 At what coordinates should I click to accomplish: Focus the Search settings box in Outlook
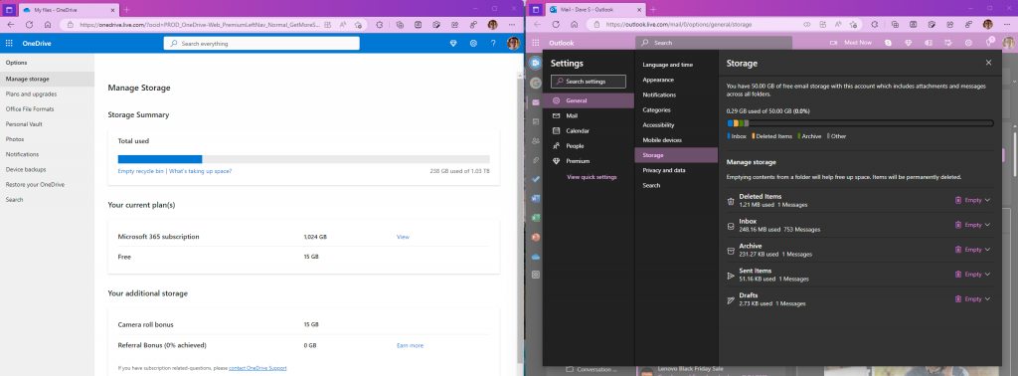589,82
